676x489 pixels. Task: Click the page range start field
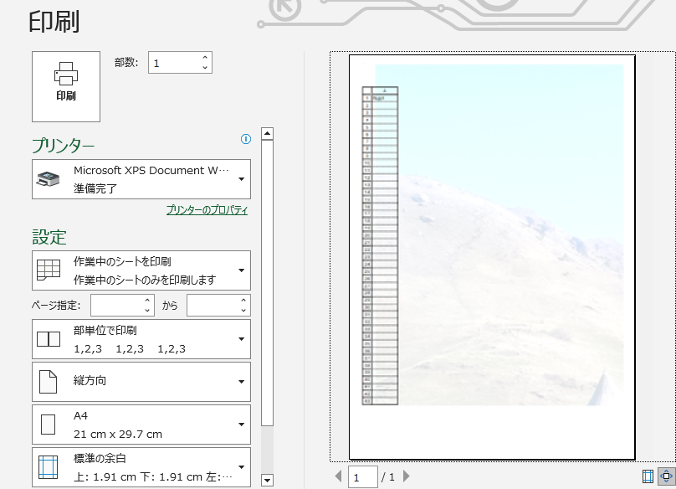coord(117,306)
